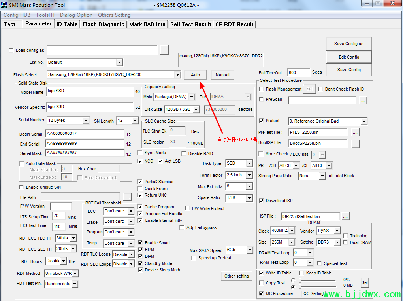403x301 pixels.
Task: Click the Save Config as button
Action: tap(349, 44)
